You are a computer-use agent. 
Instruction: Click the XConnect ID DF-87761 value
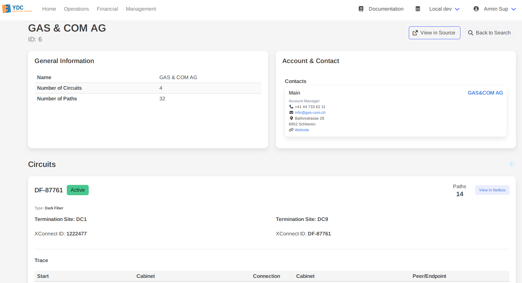coord(319,234)
